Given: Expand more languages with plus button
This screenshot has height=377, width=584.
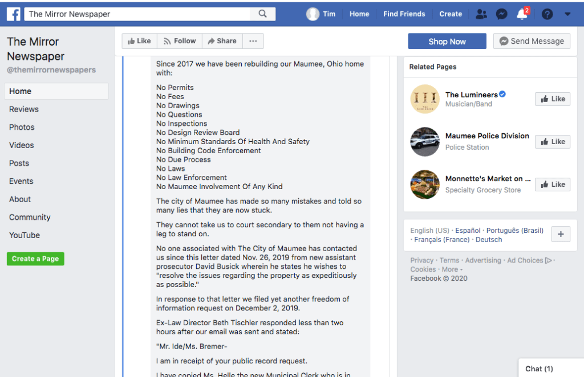Looking at the screenshot, I should [561, 234].
